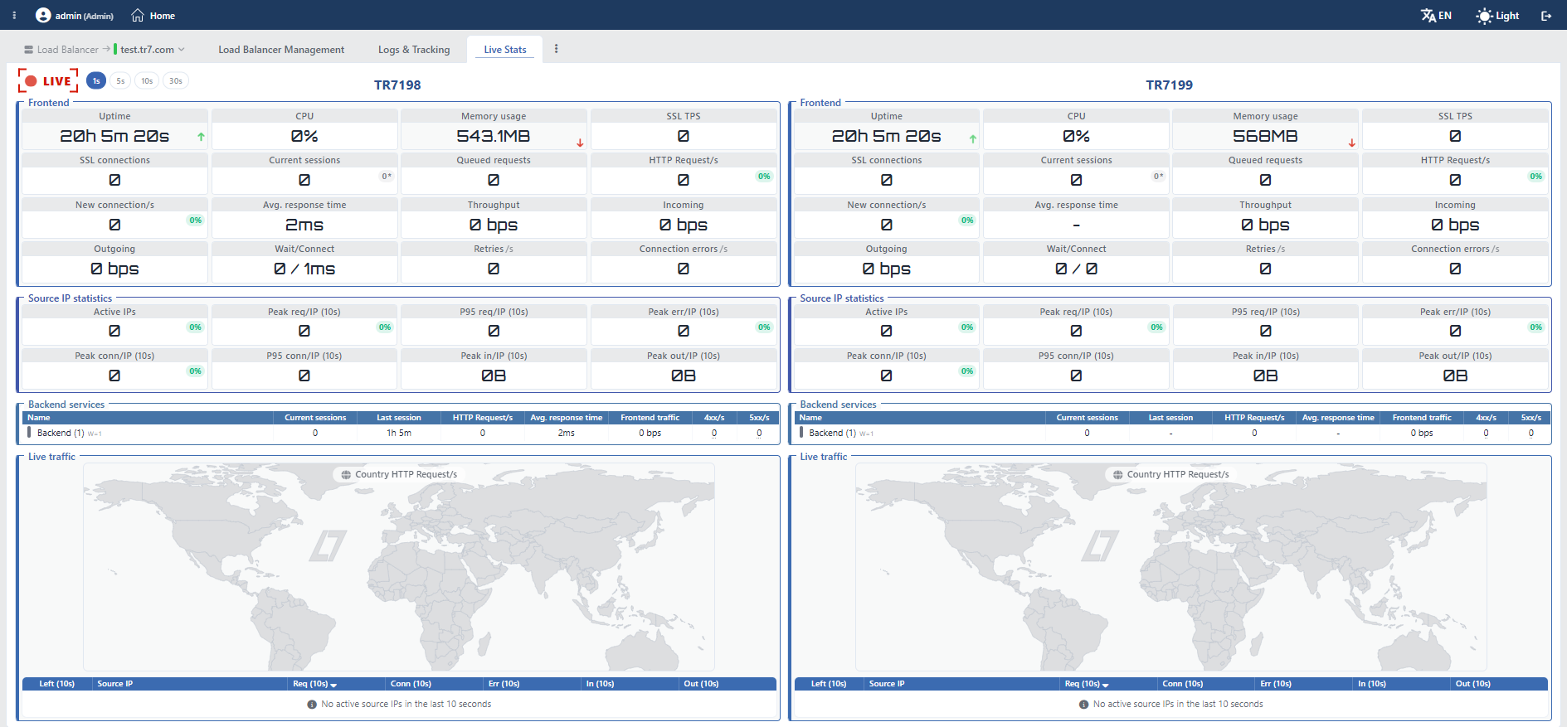Click the Load Balancer breadcrumb icon

(x=29, y=50)
